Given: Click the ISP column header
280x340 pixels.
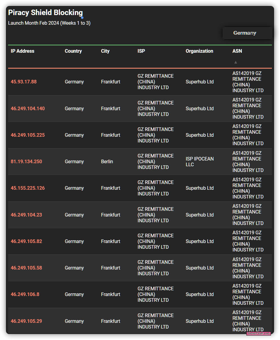Looking at the screenshot, I should pyautogui.click(x=141, y=51).
